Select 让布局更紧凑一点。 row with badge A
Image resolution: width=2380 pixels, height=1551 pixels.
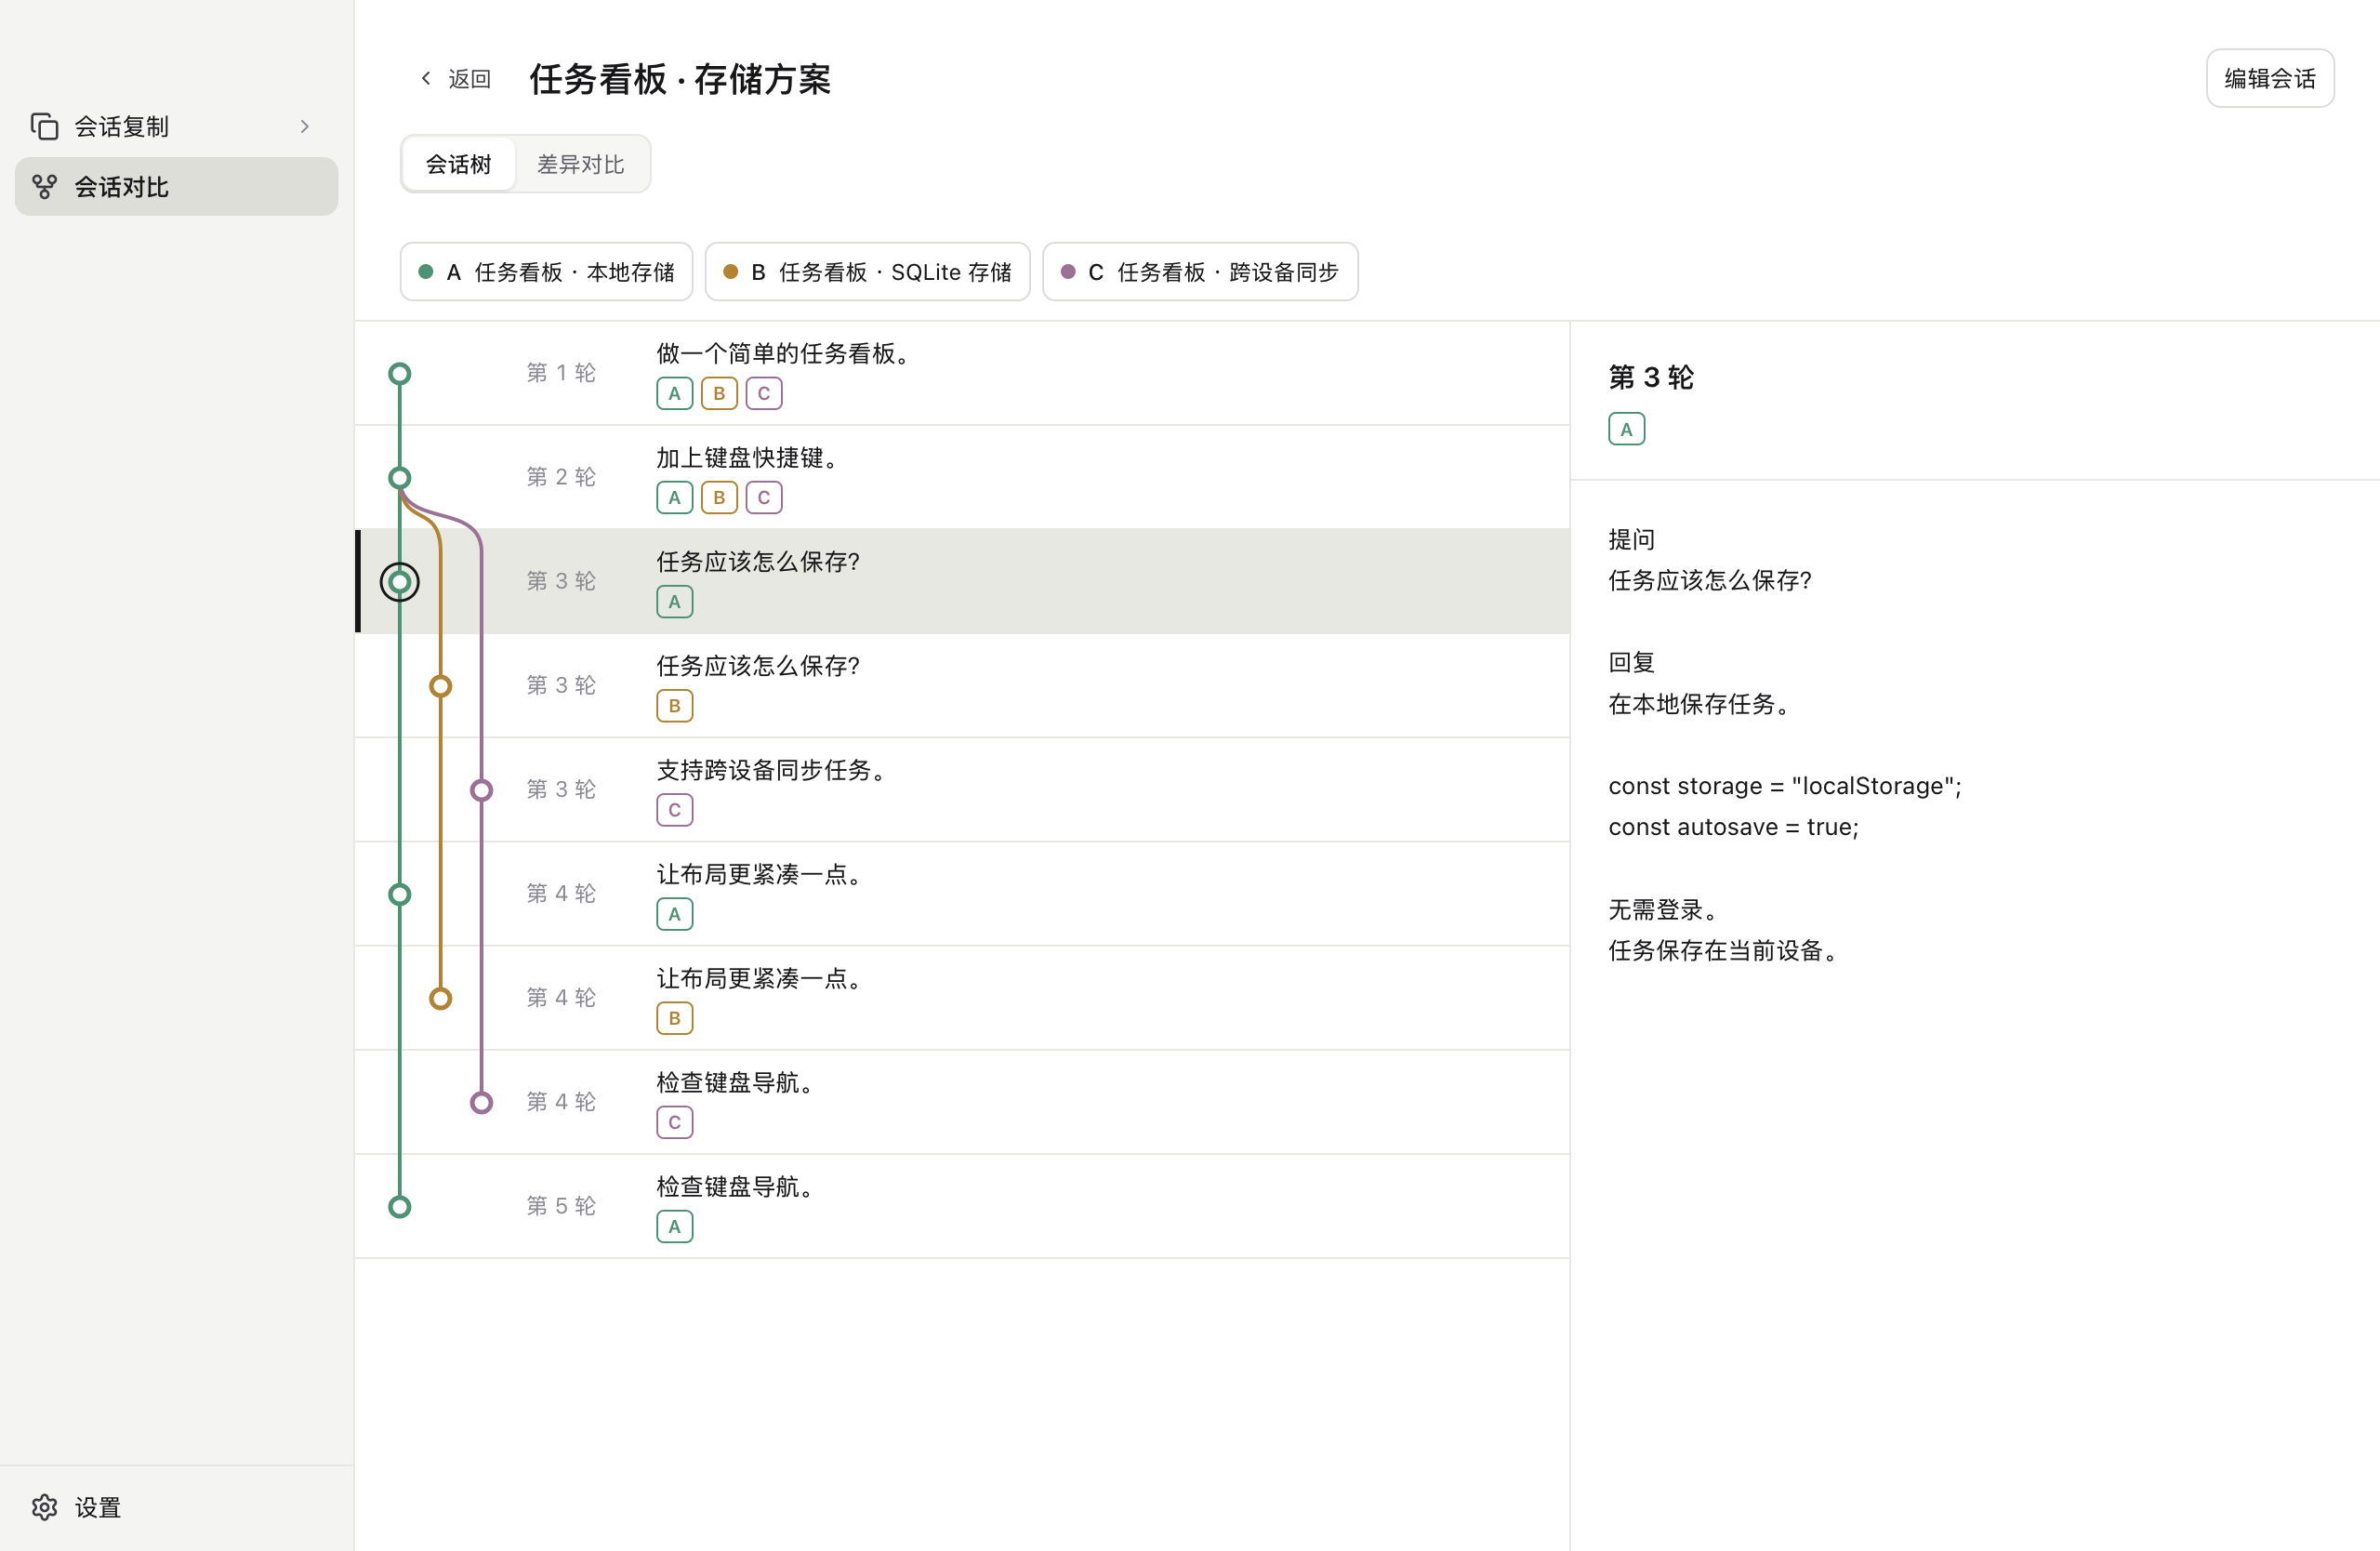point(962,894)
